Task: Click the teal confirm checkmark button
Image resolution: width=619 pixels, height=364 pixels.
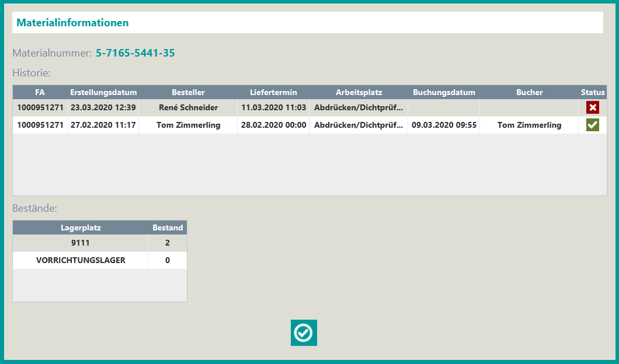Action: (x=304, y=332)
